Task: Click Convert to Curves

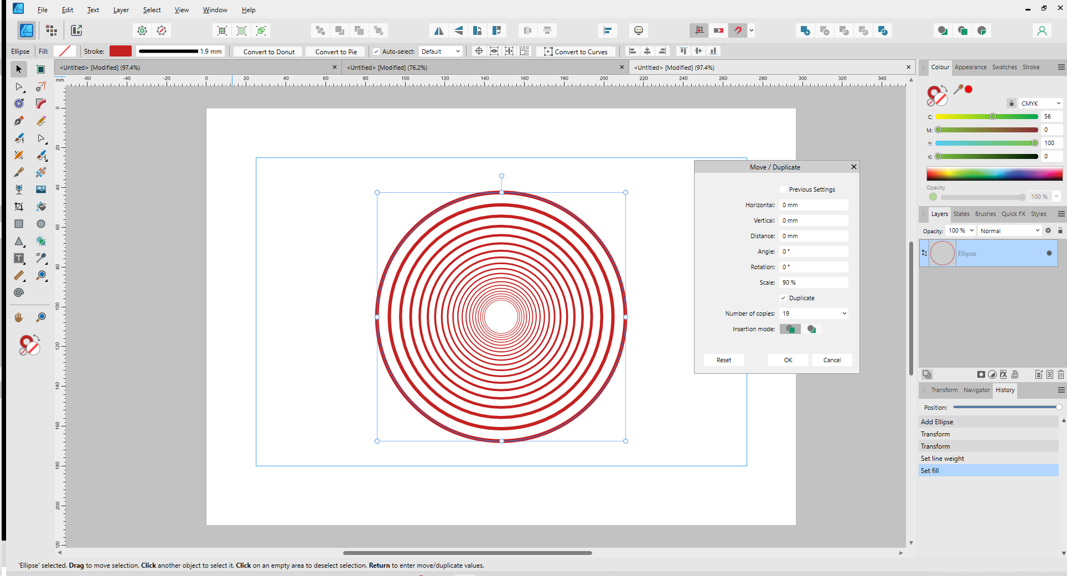Action: [x=576, y=52]
